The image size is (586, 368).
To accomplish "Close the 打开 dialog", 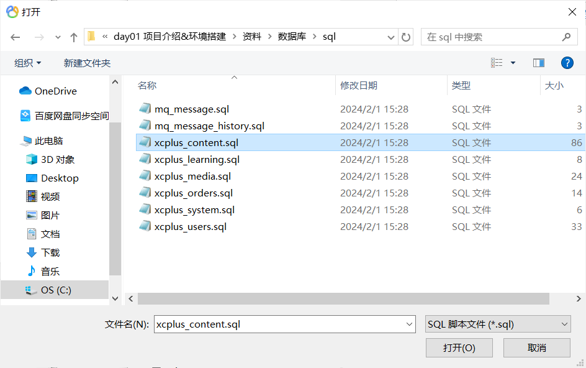I will point(572,12).
